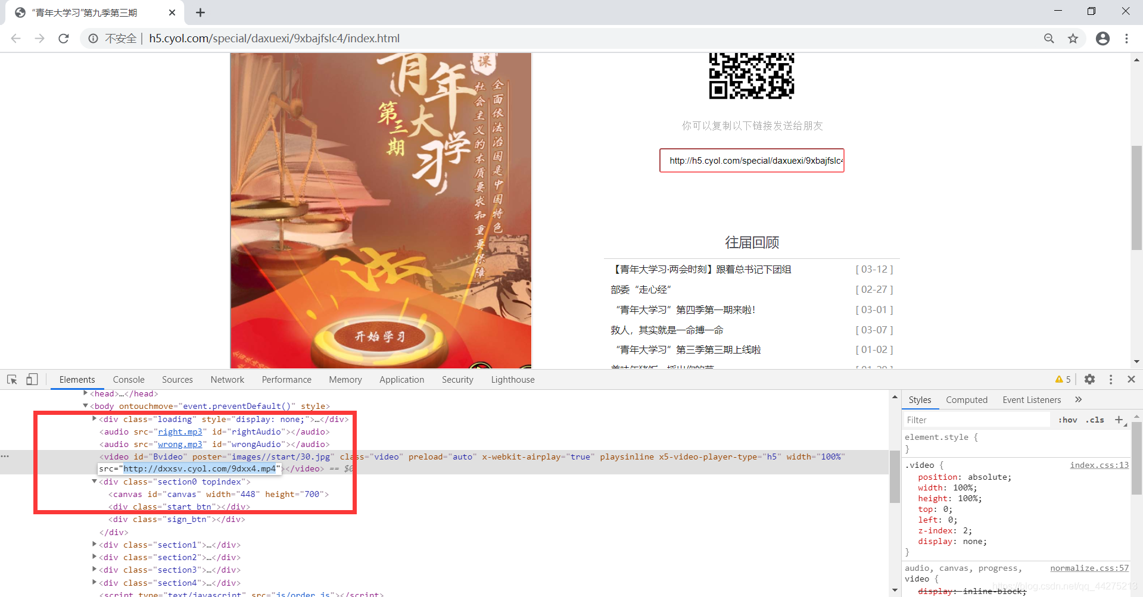Viewport: 1143px width, 597px height.
Task: Click the 开始学习 start button on poster
Action: tap(380, 336)
